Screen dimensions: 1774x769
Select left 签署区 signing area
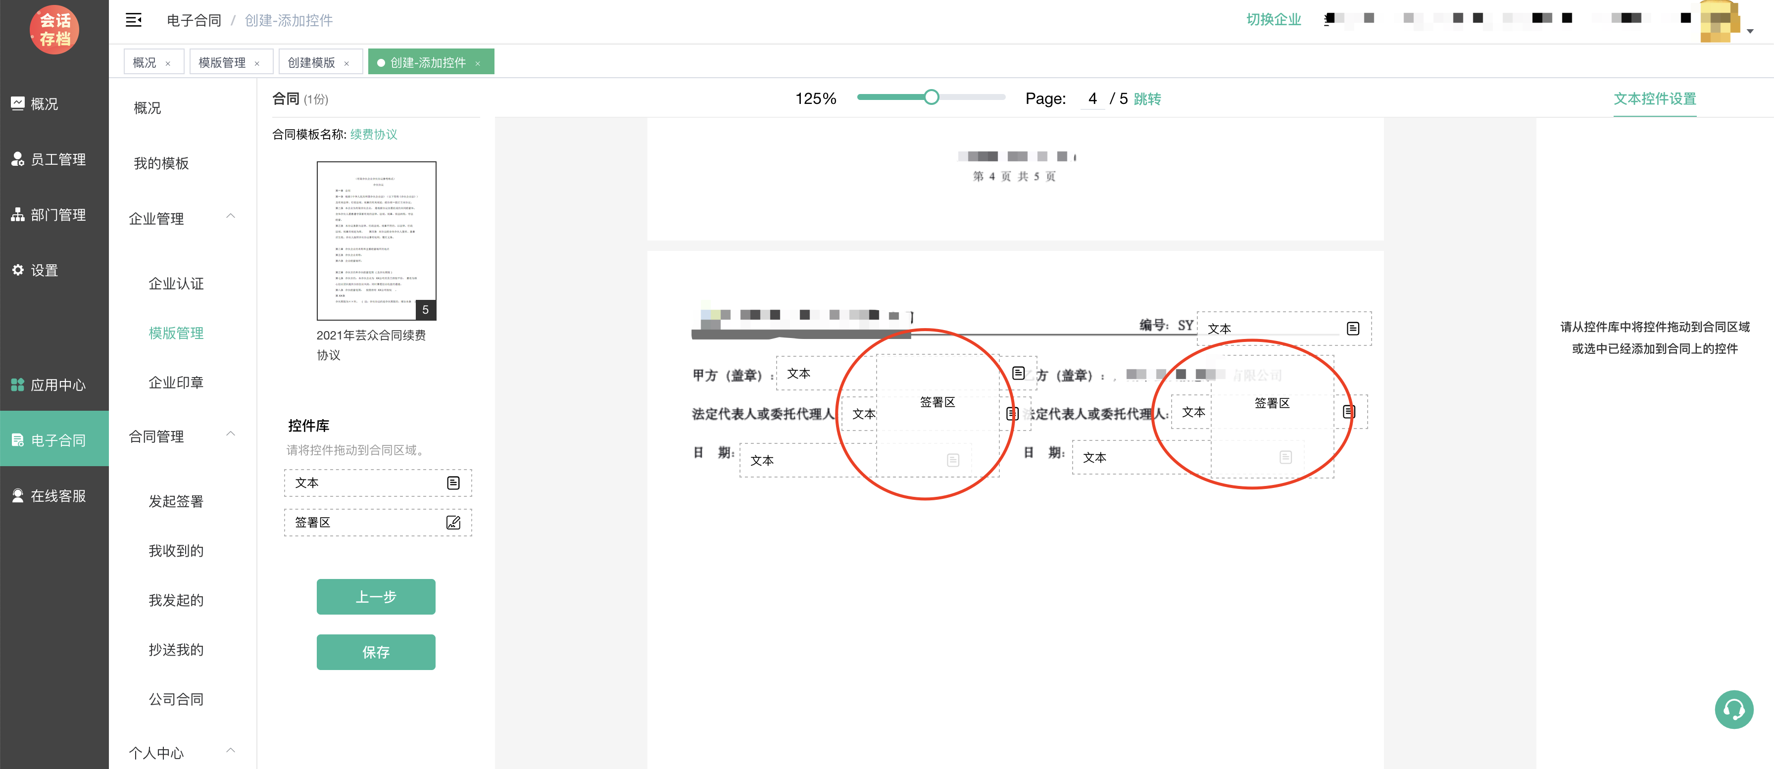(937, 416)
